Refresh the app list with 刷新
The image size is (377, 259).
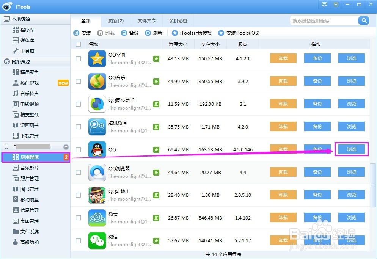coord(153,33)
